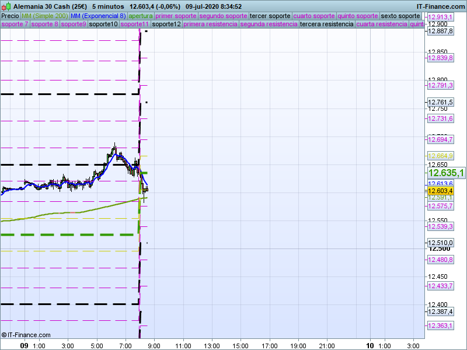Select the cuarta resistencia label

(382, 24)
